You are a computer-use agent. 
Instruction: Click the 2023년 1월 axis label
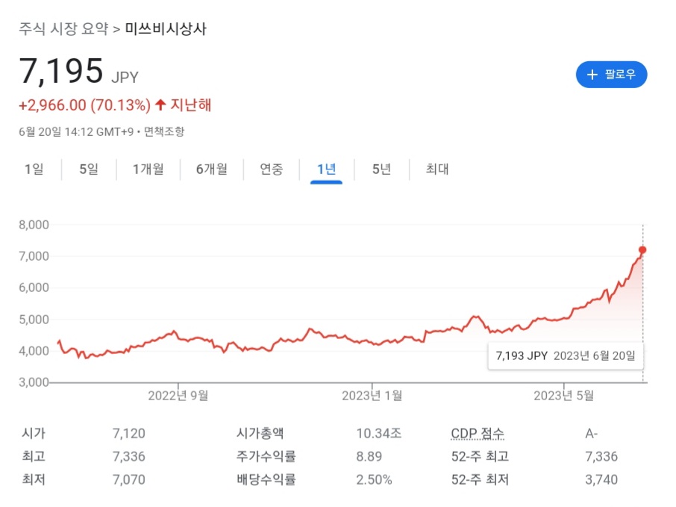click(x=372, y=396)
